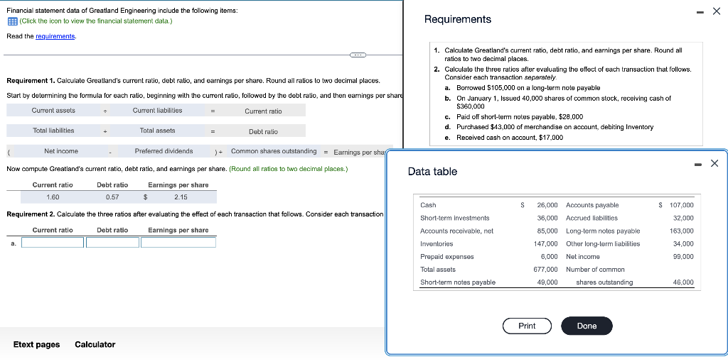Click the Prepaid expenses value 6,000
The width and height of the screenshot is (728, 364).
point(550,257)
